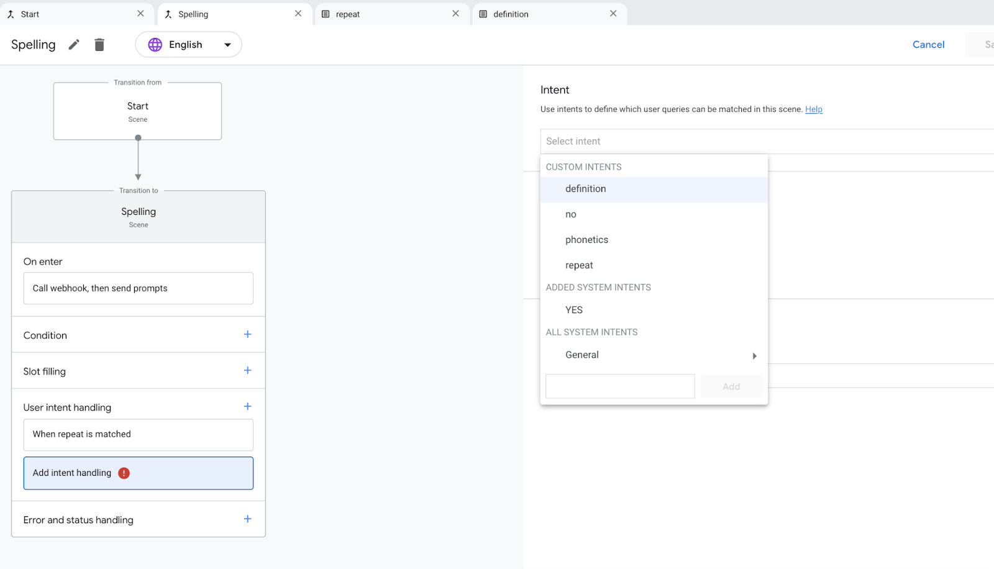Click plus icon for User intent handling
The width and height of the screenshot is (994, 569).
247,407
